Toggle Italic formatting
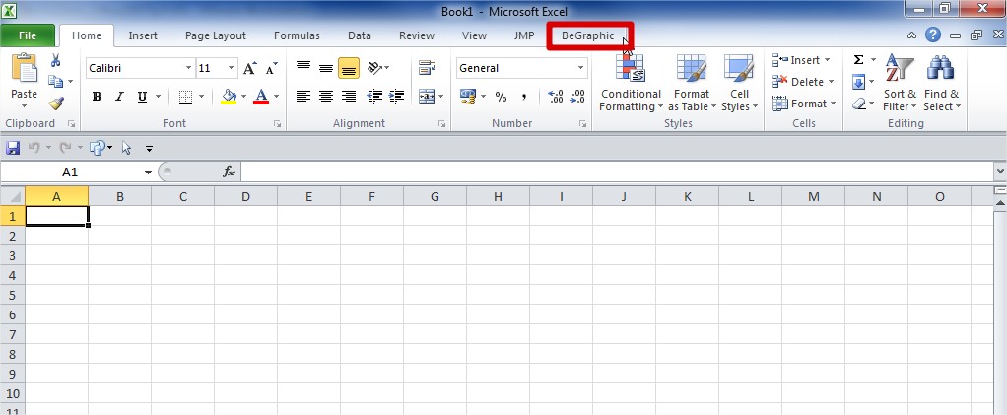The height and width of the screenshot is (415, 1007). click(x=120, y=97)
